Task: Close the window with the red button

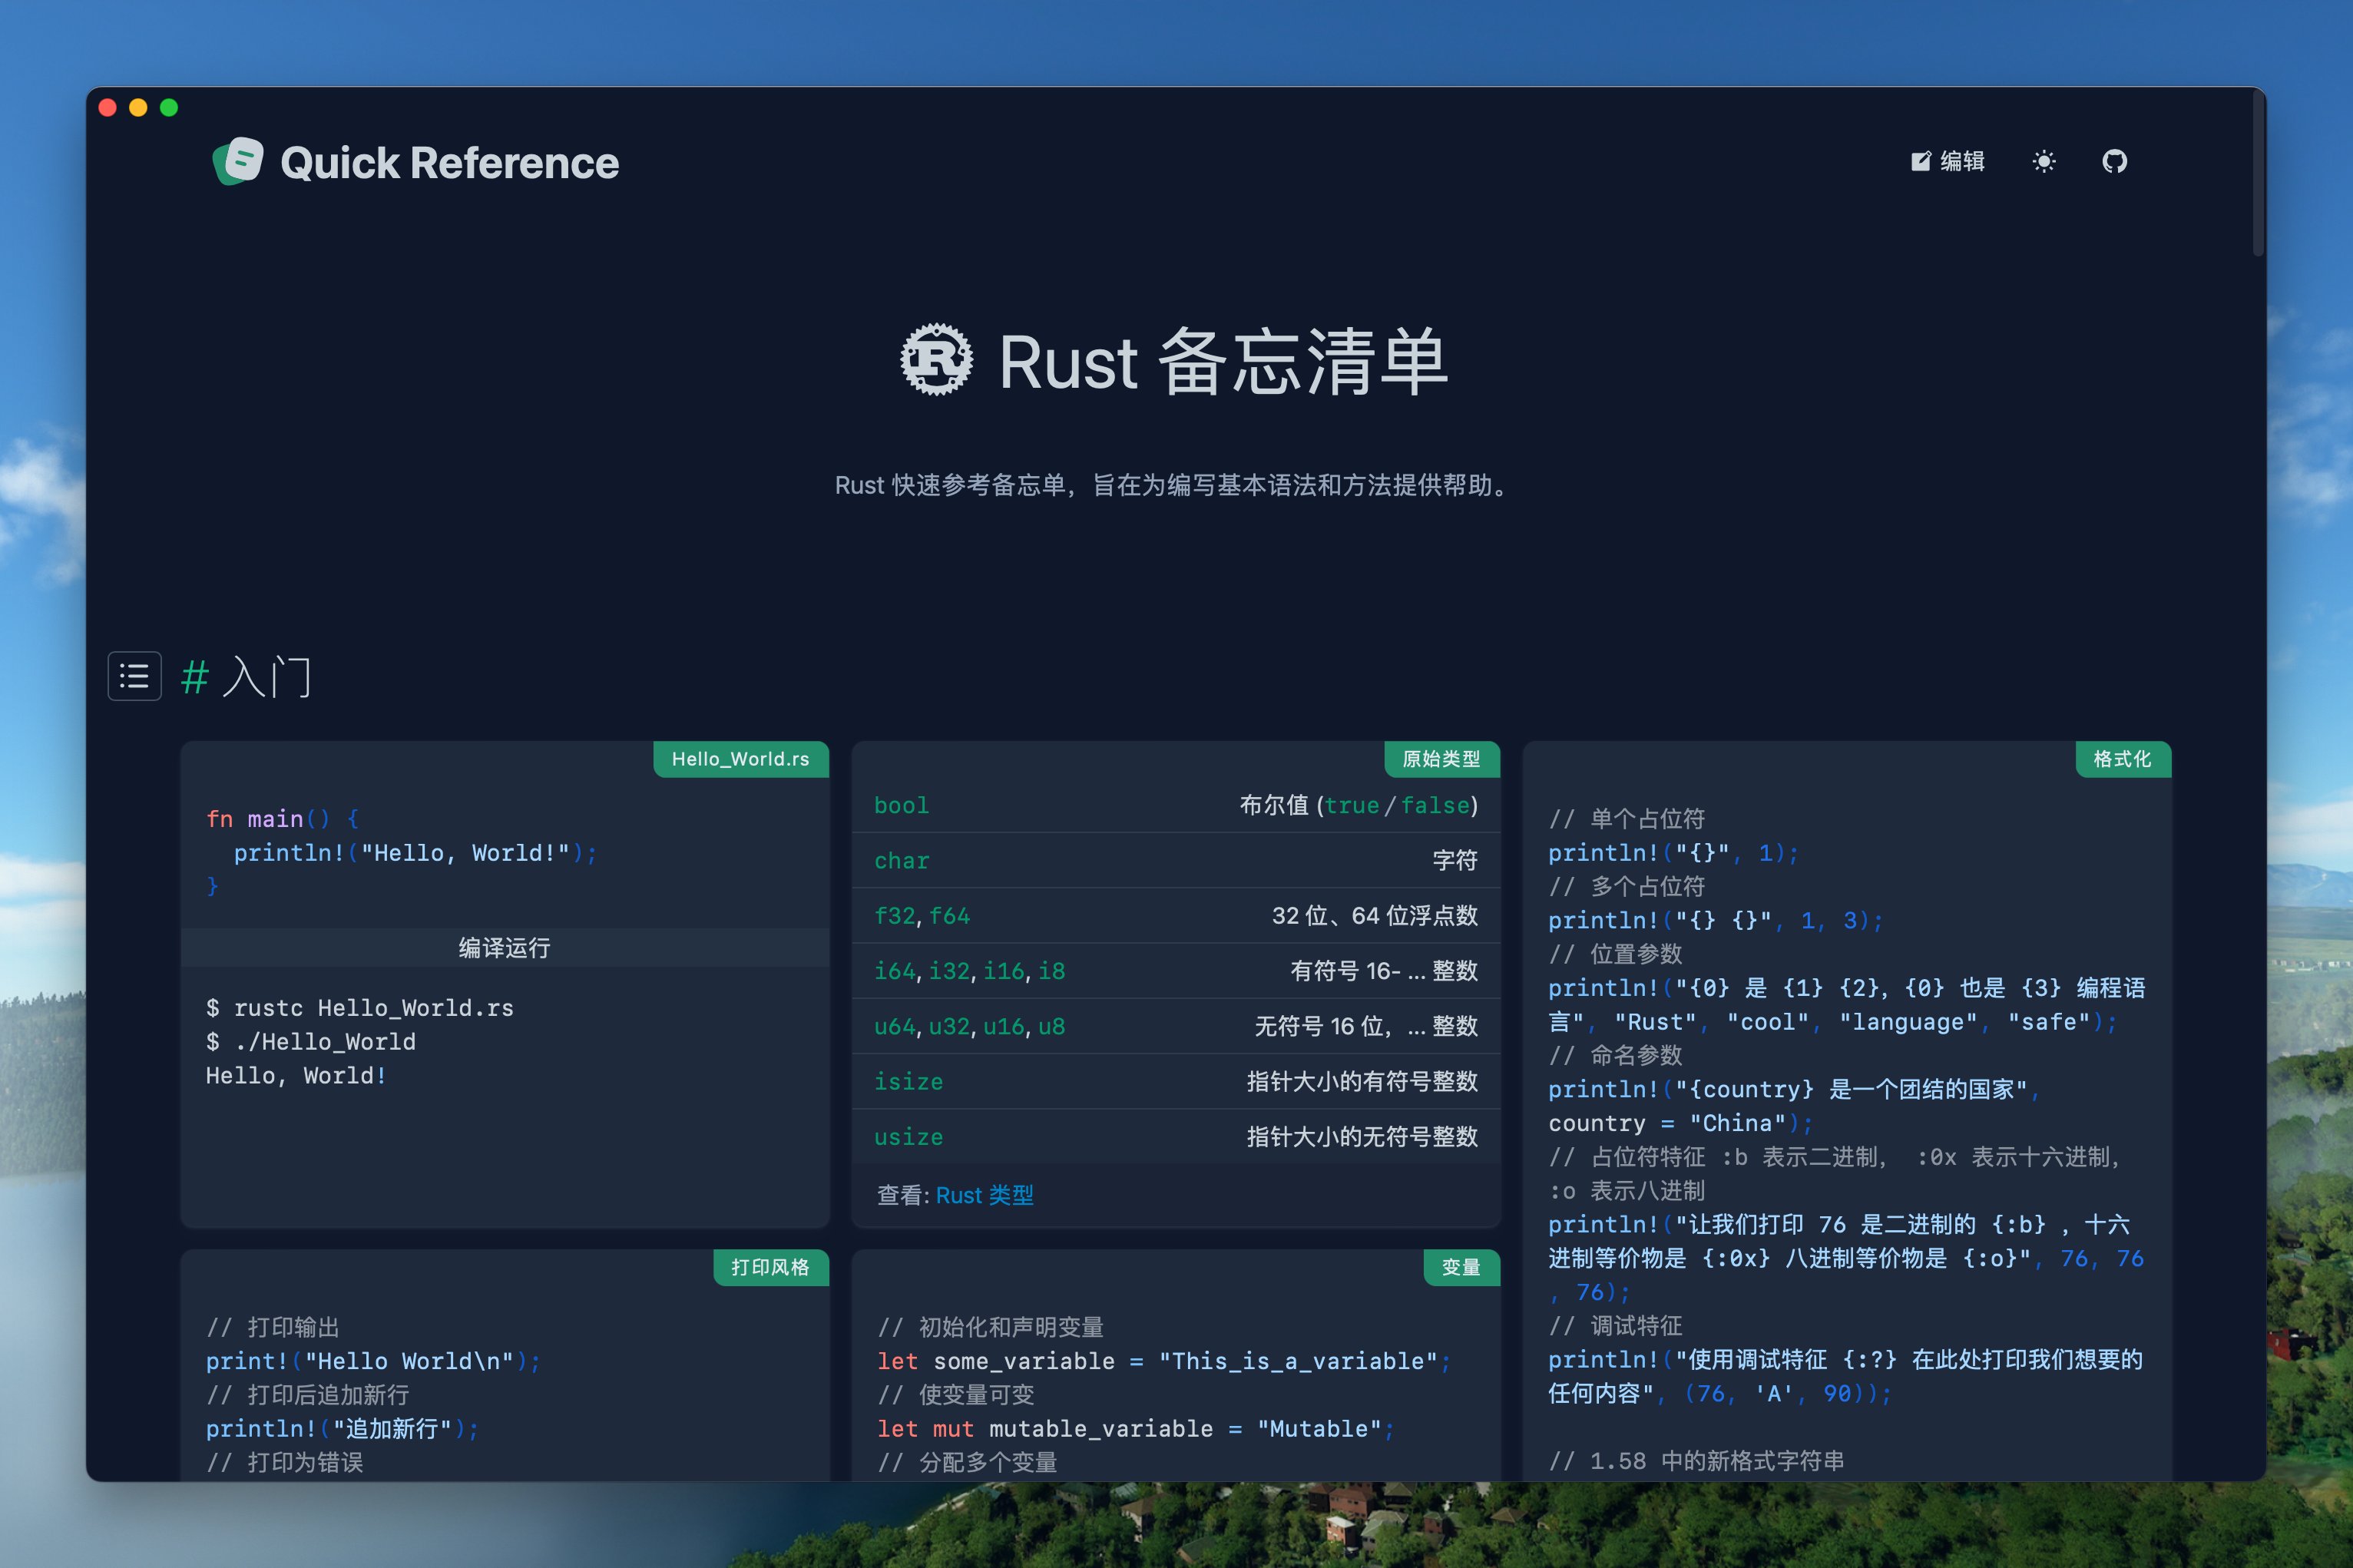Action: pyautogui.click(x=108, y=107)
